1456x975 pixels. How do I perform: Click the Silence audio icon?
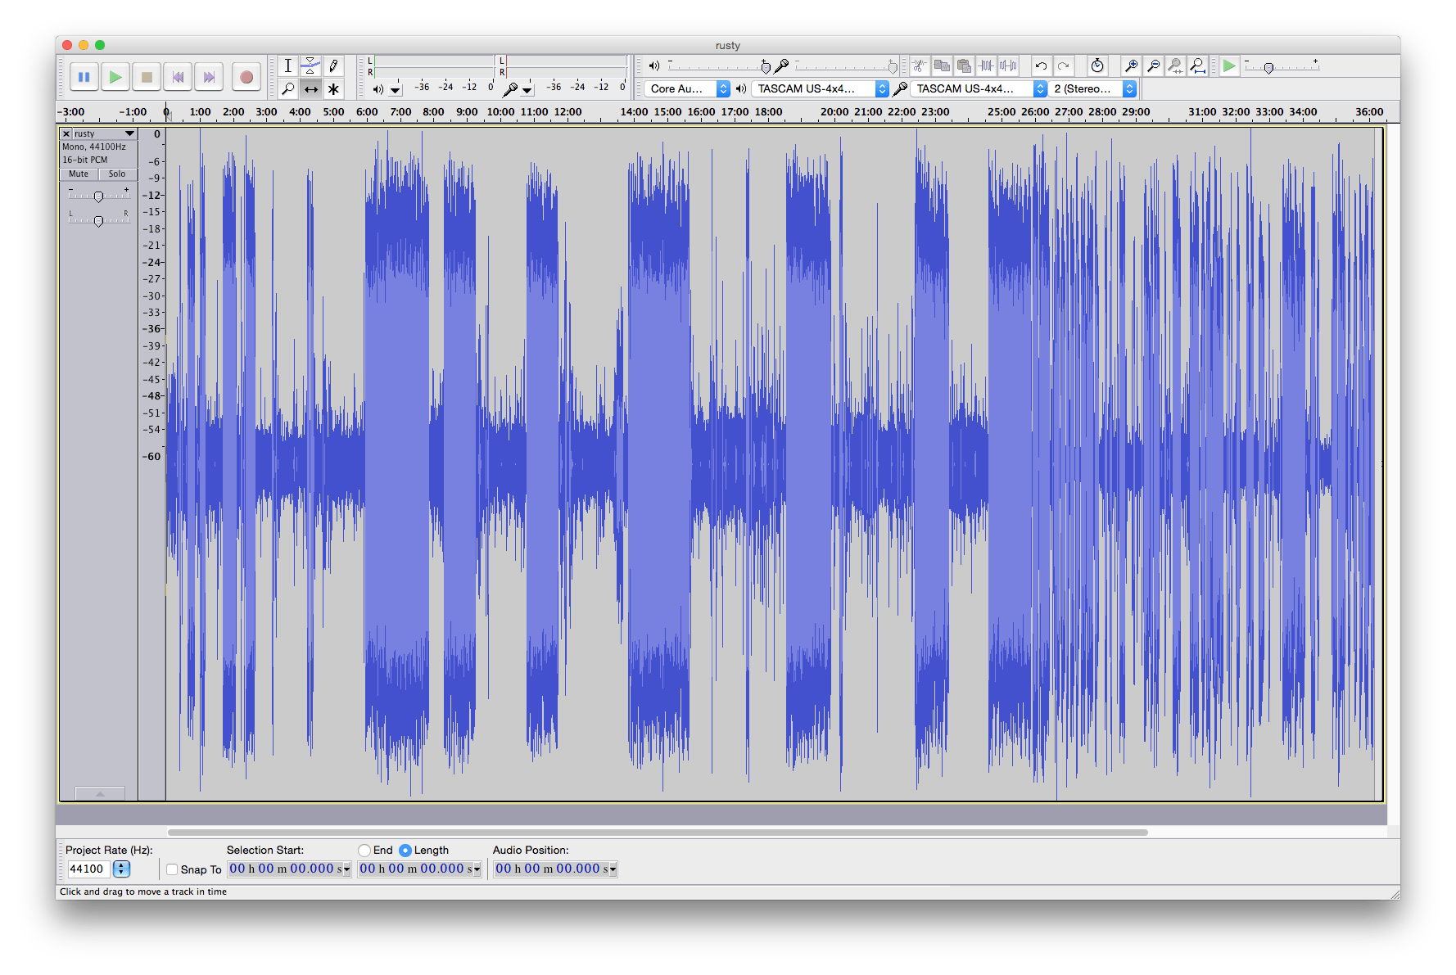[x=1009, y=66]
